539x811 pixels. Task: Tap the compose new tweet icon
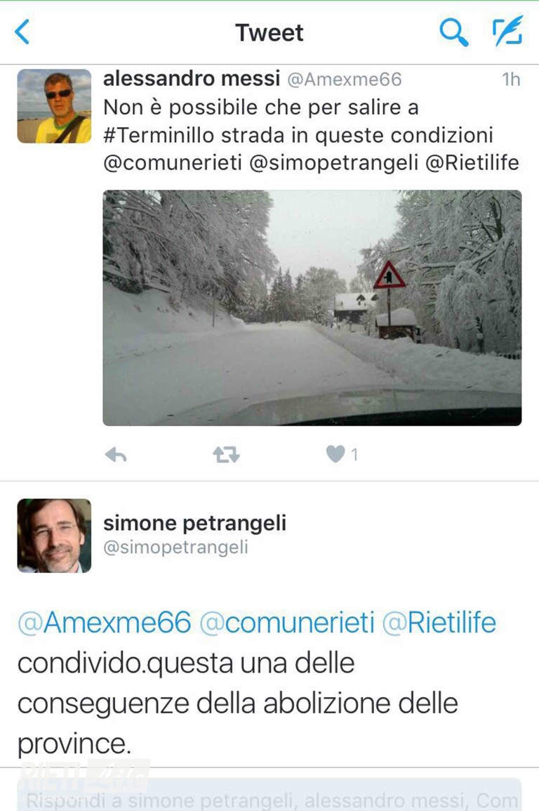coord(507,32)
